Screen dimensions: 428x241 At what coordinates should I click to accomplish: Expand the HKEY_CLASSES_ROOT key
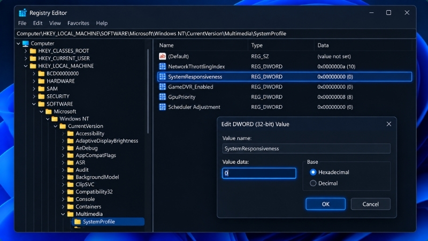26,51
